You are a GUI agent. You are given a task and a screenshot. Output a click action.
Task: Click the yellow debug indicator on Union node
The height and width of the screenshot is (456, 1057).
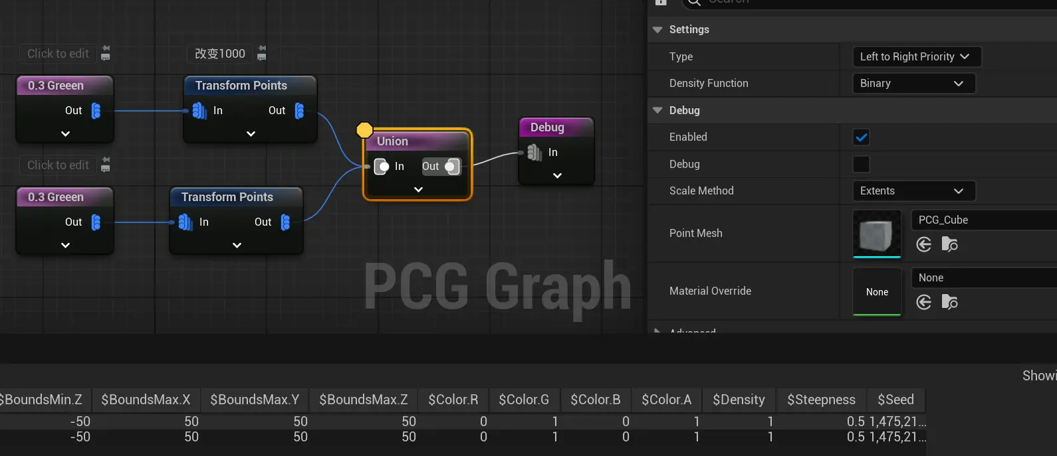(364, 130)
